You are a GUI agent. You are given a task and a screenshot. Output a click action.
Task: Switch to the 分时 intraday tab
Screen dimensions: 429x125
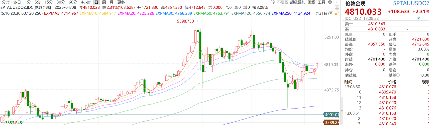click(x=6, y=2)
